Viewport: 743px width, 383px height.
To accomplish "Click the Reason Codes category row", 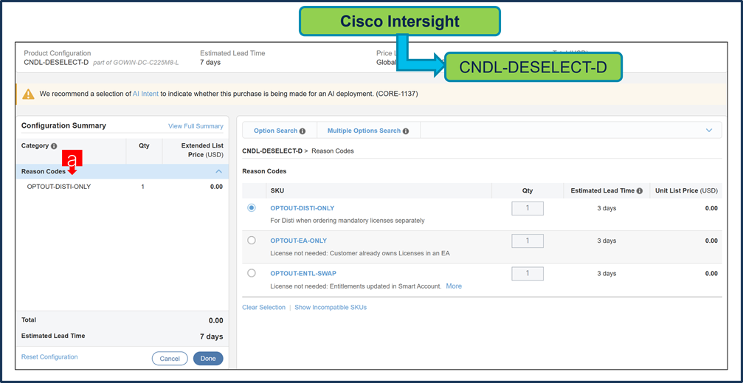I will 122,172.
